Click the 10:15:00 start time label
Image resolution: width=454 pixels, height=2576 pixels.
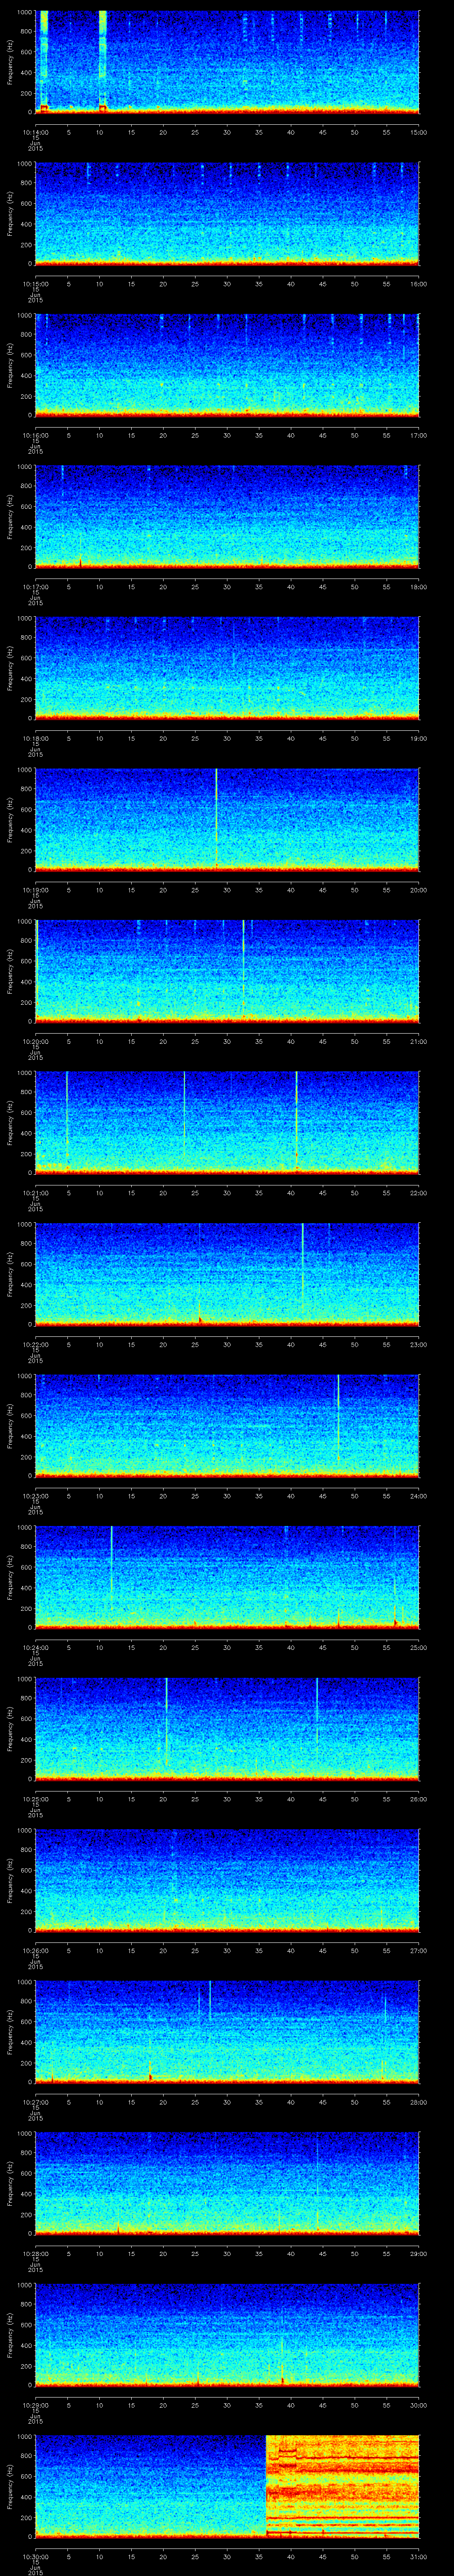[35, 284]
